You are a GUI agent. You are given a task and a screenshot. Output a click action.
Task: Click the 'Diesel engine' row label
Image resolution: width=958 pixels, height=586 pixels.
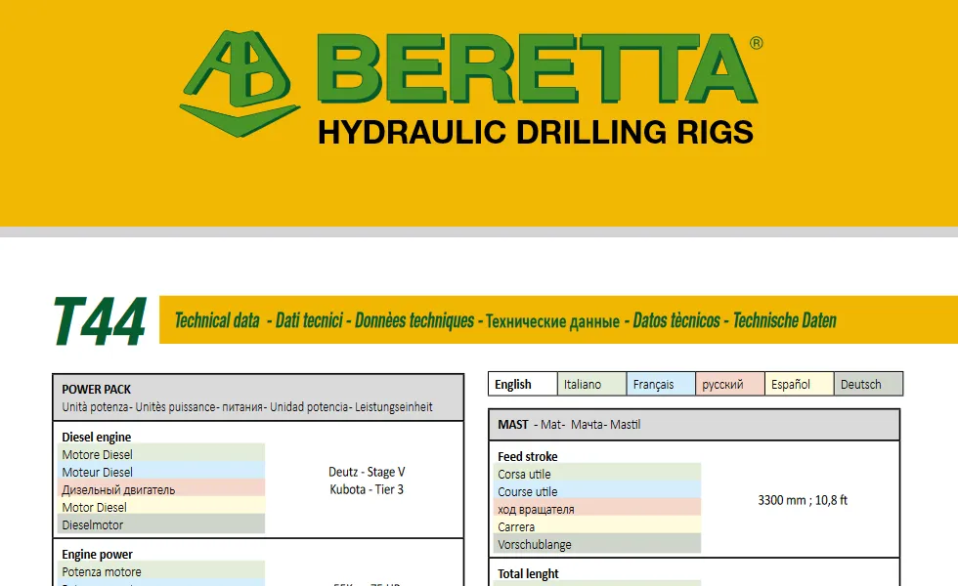[x=97, y=438]
